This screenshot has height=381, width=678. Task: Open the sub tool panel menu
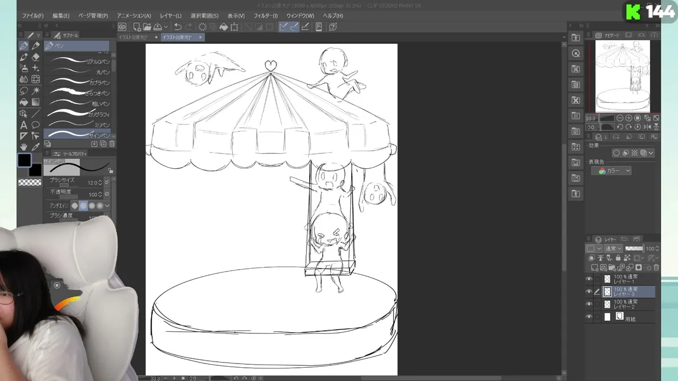coord(47,35)
